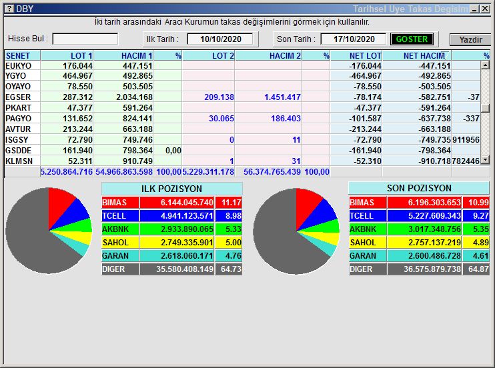
Task: Select the AVTUR row
Action: click(242, 129)
